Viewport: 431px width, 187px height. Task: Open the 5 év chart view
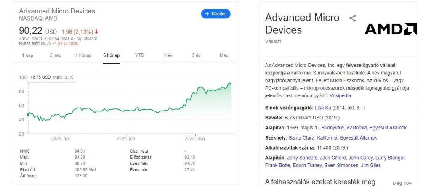coord(196,55)
